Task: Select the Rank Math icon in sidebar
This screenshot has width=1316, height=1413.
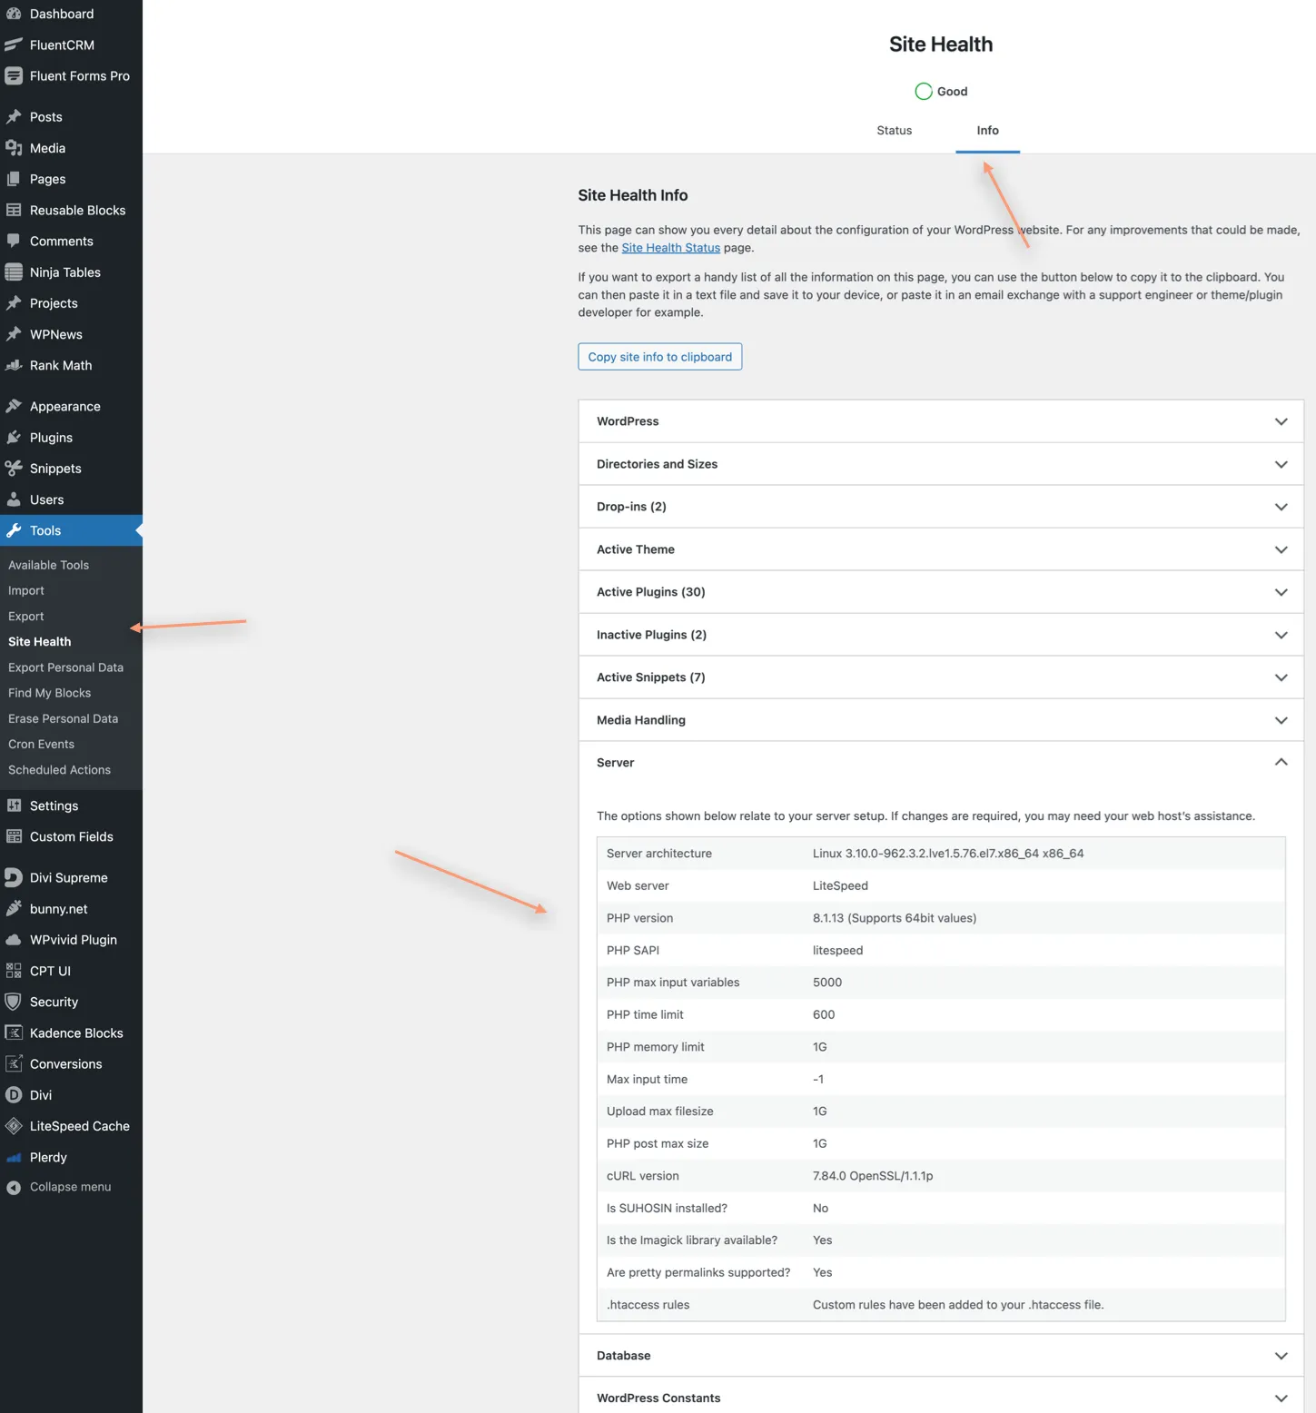Action: pyautogui.click(x=14, y=365)
